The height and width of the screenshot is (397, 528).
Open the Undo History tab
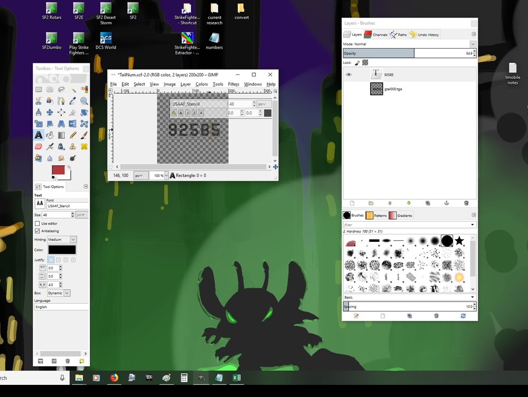(x=425, y=34)
